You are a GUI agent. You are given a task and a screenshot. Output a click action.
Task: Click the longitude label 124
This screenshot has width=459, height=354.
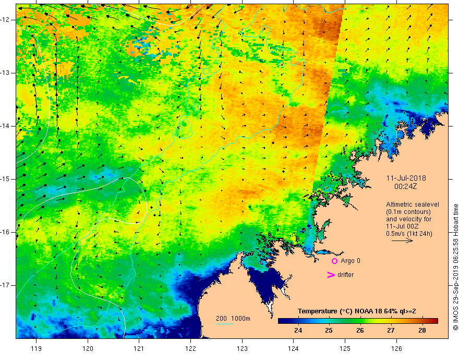(293, 348)
